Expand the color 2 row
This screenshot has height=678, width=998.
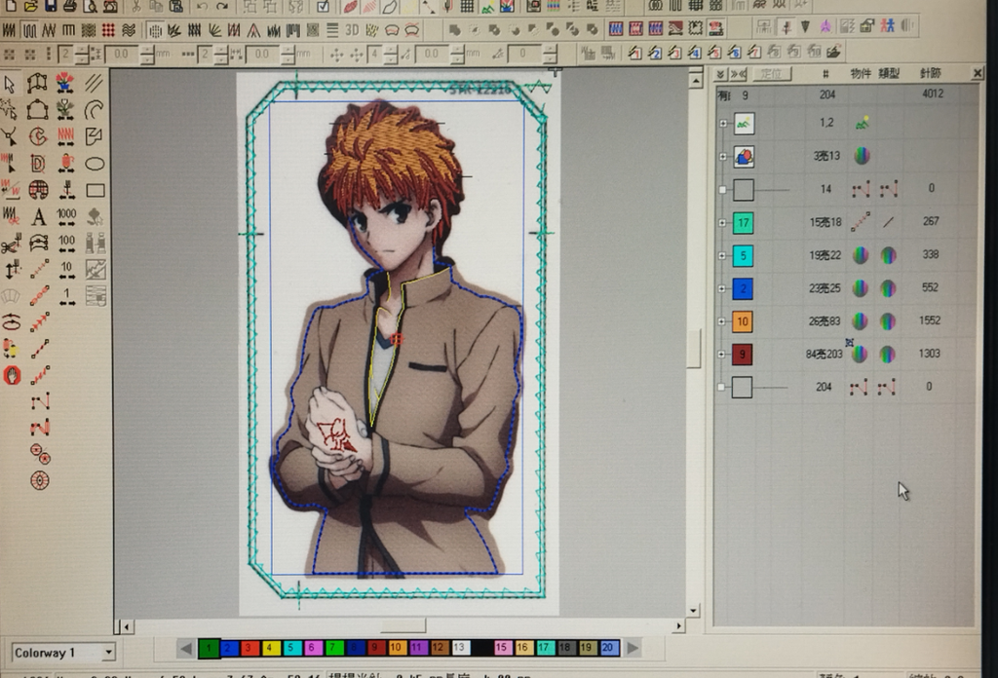point(722,288)
